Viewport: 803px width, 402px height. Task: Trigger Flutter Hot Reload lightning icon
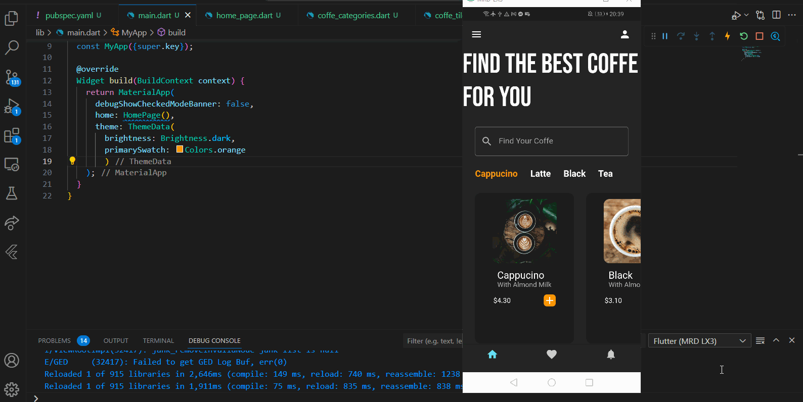pyautogui.click(x=728, y=36)
